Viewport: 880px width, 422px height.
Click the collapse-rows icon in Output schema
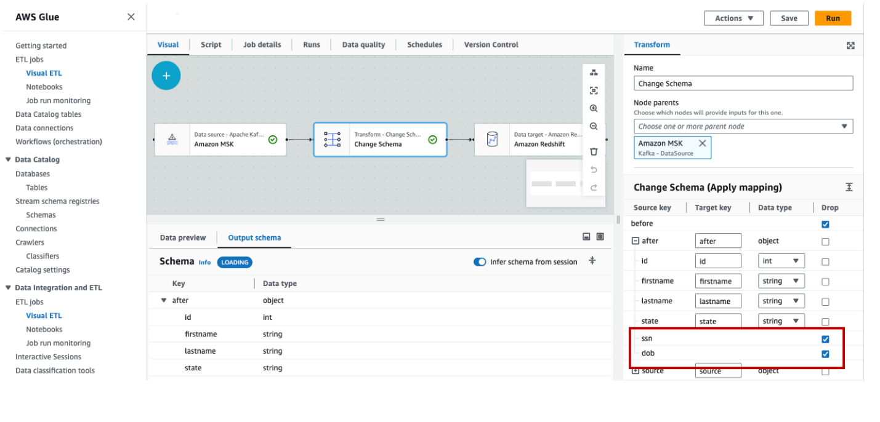[x=592, y=261]
